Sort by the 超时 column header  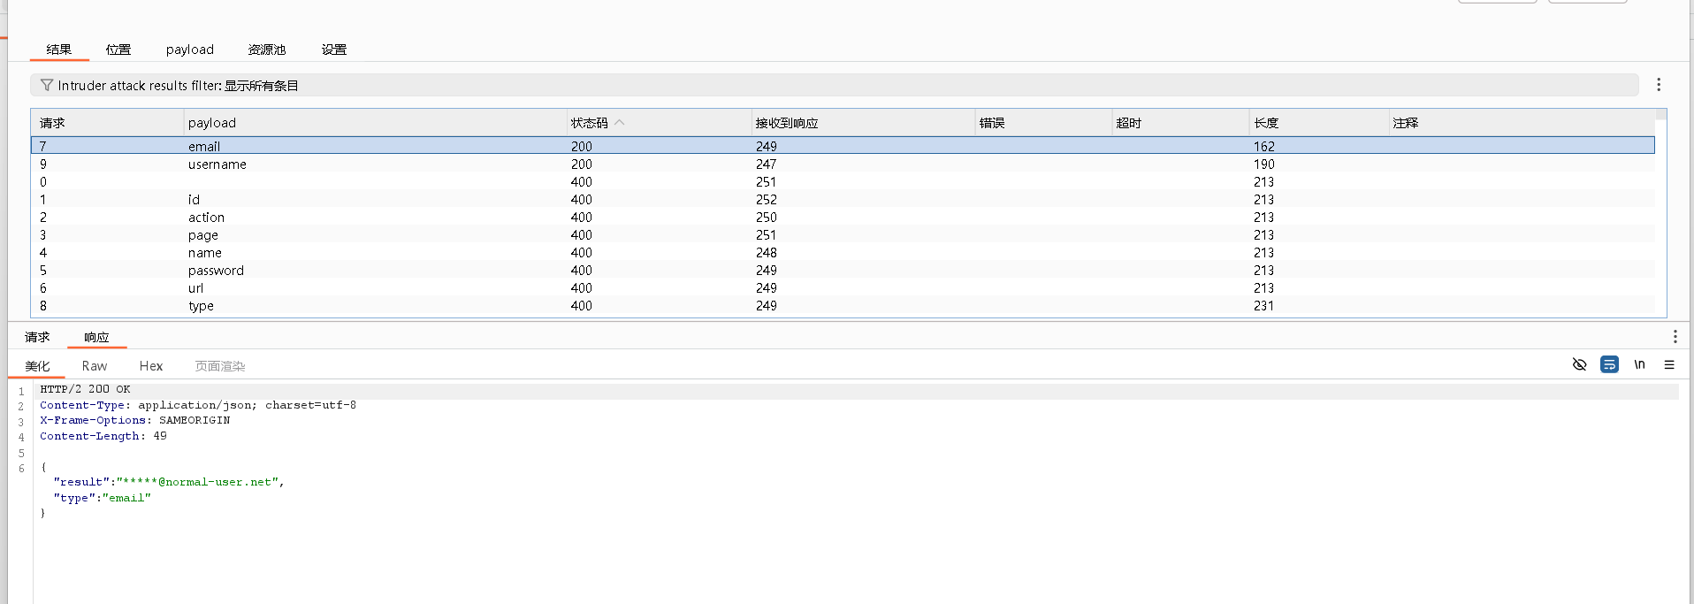pos(1180,123)
